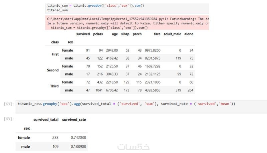The image size is (267, 153).
Task: Click the 'alone' column header
Action: pos(189,34)
